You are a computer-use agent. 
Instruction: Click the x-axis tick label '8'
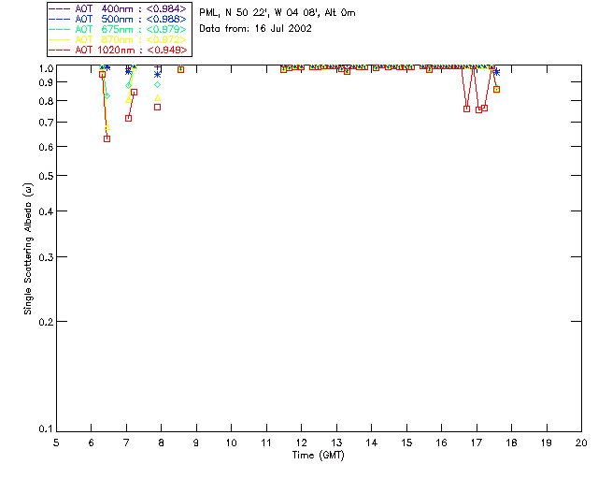click(x=161, y=443)
